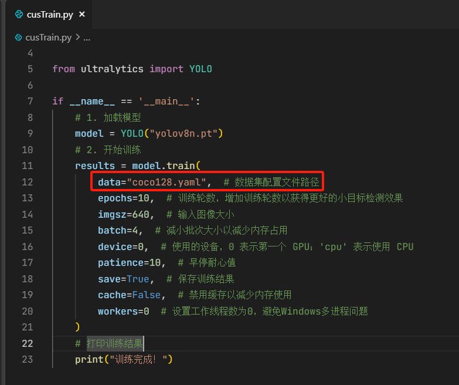
Task: Click 'imgsz=640' parameter
Action: coord(124,214)
